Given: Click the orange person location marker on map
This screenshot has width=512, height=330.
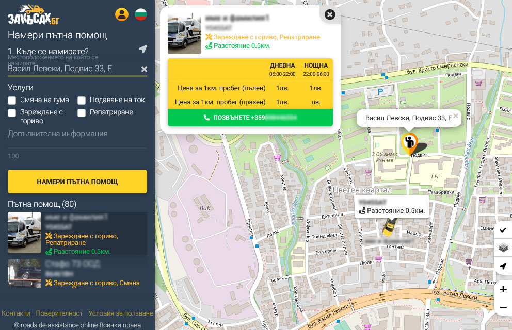Looking at the screenshot, I should coord(410,143).
